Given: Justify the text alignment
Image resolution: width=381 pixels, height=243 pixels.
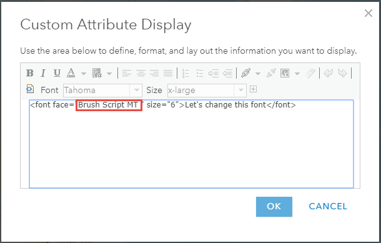Looking at the screenshot, I should (168, 73).
